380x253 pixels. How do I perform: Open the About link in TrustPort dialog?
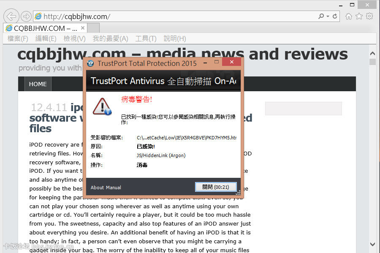tap(97, 188)
